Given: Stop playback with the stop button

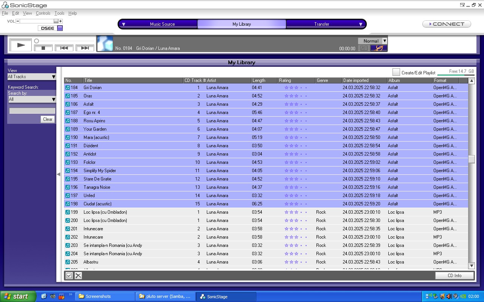Looking at the screenshot, I should pyautogui.click(x=43, y=48).
